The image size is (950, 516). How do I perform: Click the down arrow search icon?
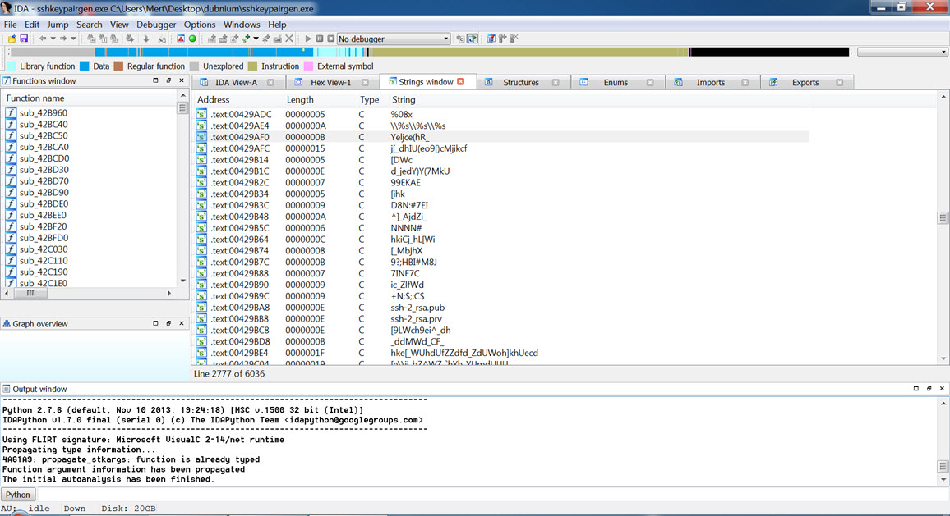(146, 39)
